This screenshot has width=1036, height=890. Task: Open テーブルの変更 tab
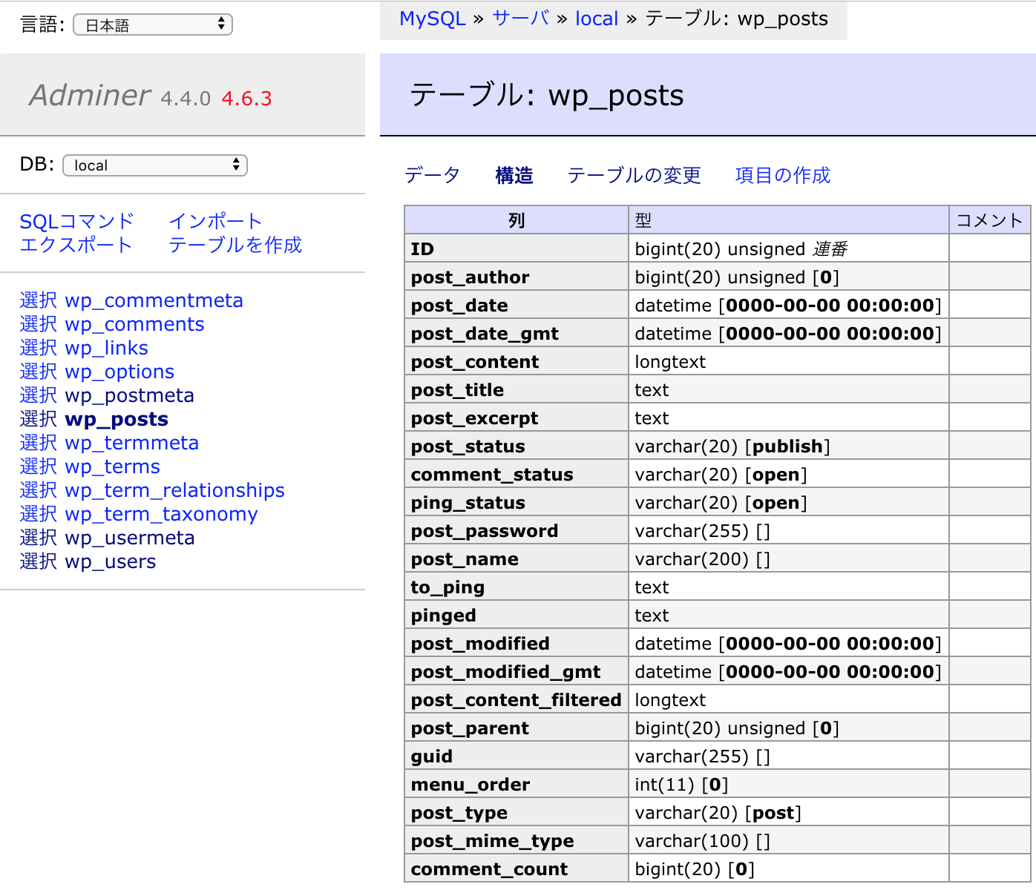point(634,175)
